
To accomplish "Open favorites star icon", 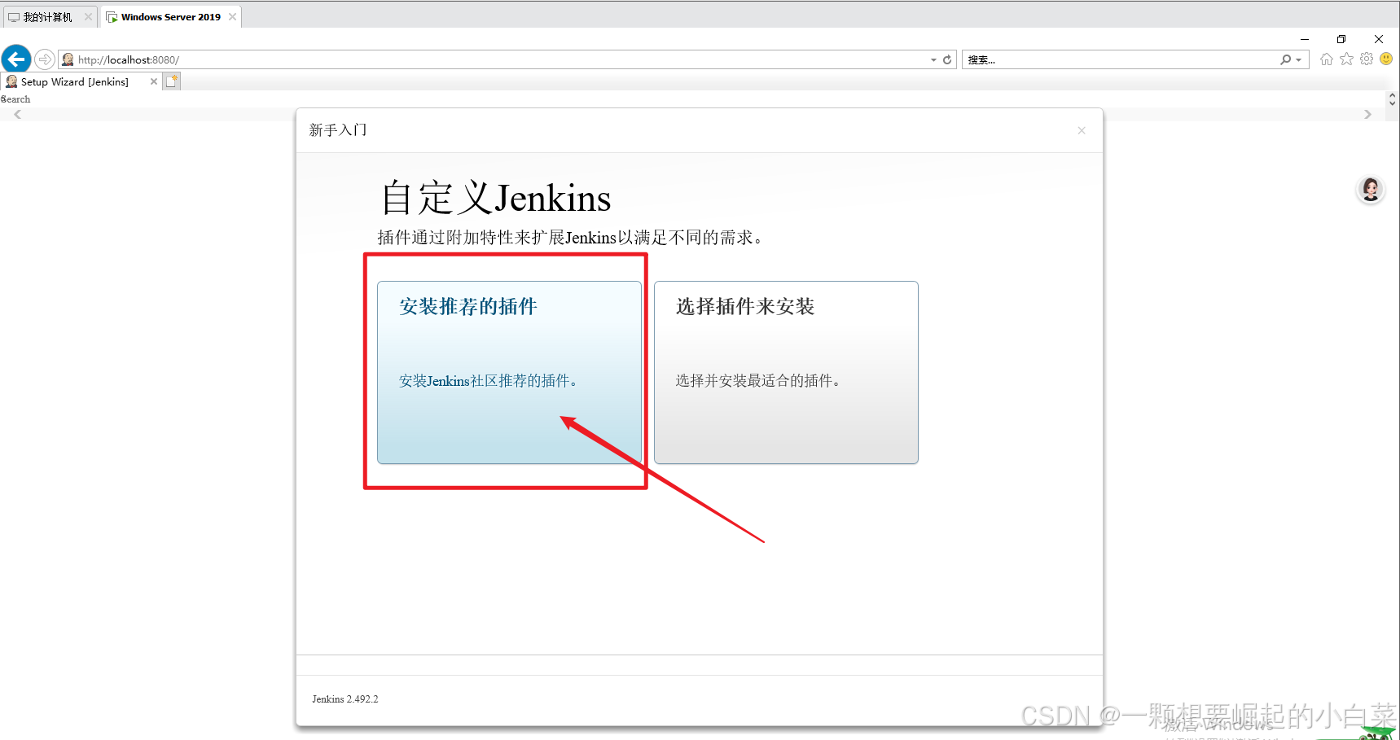I will [x=1347, y=59].
